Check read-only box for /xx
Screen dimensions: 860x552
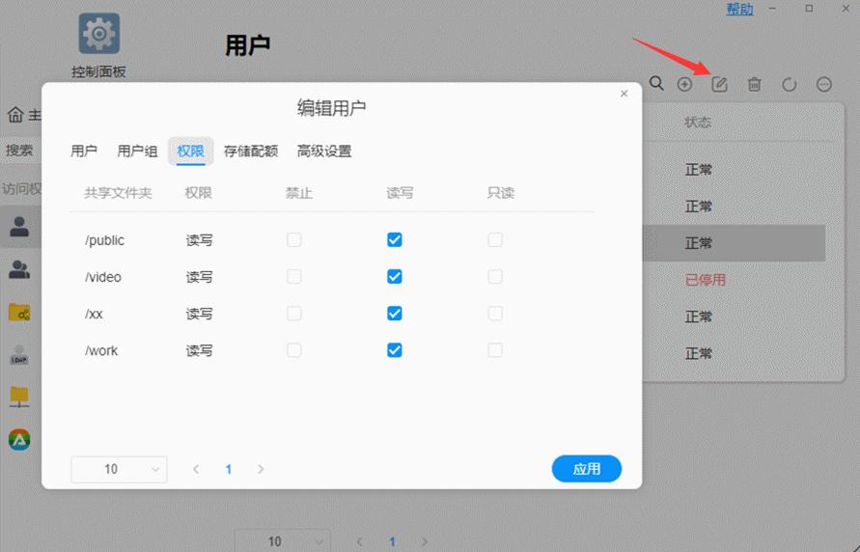(x=495, y=313)
